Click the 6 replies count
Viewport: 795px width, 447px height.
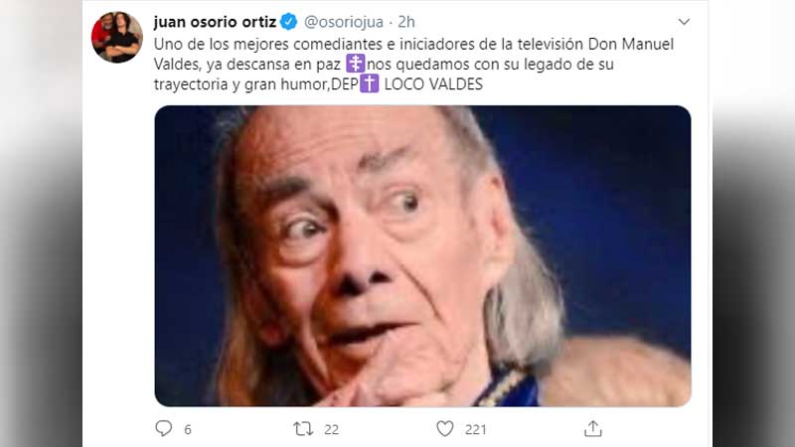pyautogui.click(x=188, y=430)
